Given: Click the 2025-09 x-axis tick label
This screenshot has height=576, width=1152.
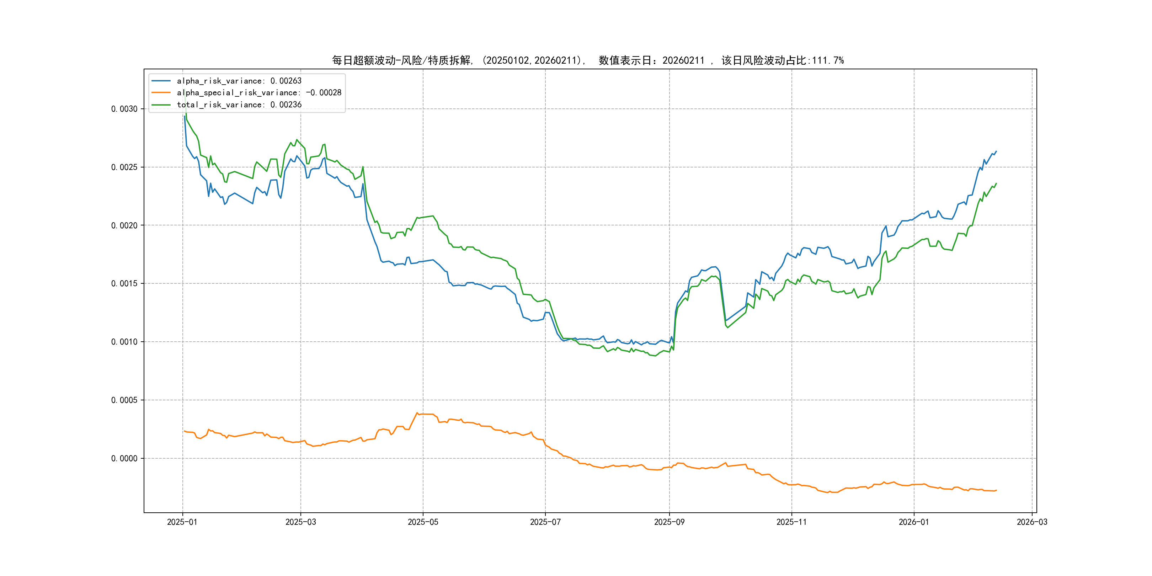Looking at the screenshot, I should [x=669, y=522].
